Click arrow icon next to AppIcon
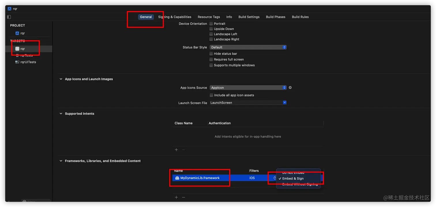The width and height of the screenshot is (436, 207). click(290, 88)
